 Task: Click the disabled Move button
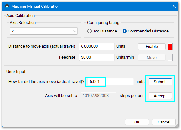click(152, 57)
